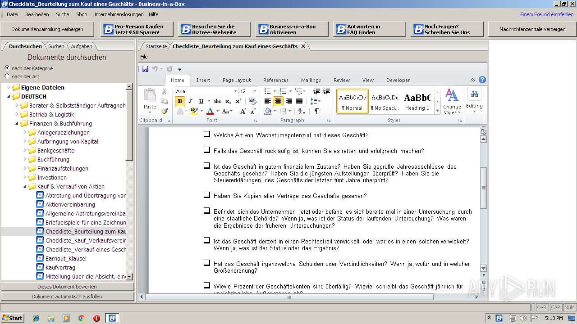This screenshot has width=577, height=324.
Task: Open the font size dropdown
Action: coord(254,91)
